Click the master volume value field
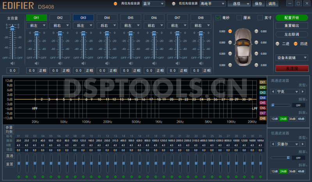The height and width of the screenshot is (182, 312). (12, 71)
